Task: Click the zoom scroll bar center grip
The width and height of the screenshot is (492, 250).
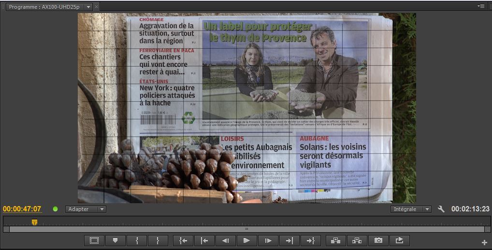Action: click(x=246, y=229)
